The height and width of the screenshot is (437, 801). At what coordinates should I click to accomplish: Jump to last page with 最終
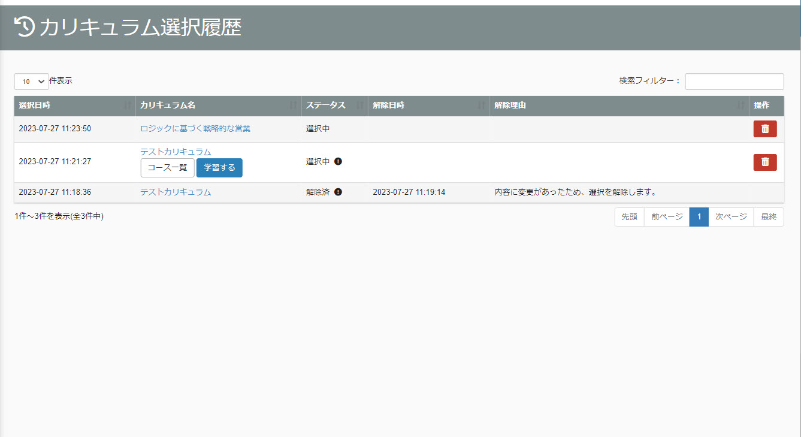(x=769, y=217)
